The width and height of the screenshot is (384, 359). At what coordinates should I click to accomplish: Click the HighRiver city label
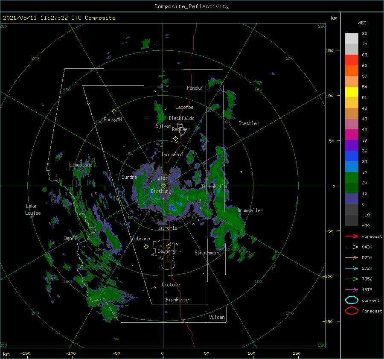pos(177,300)
